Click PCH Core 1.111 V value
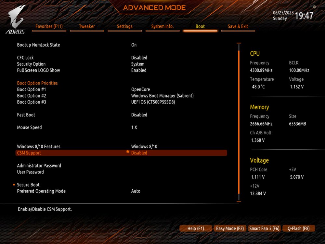Screen dimensions: 325x244 tap(258, 177)
